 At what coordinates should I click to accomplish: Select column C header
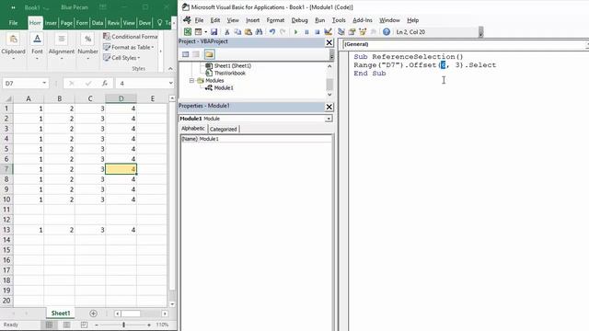[90, 98]
